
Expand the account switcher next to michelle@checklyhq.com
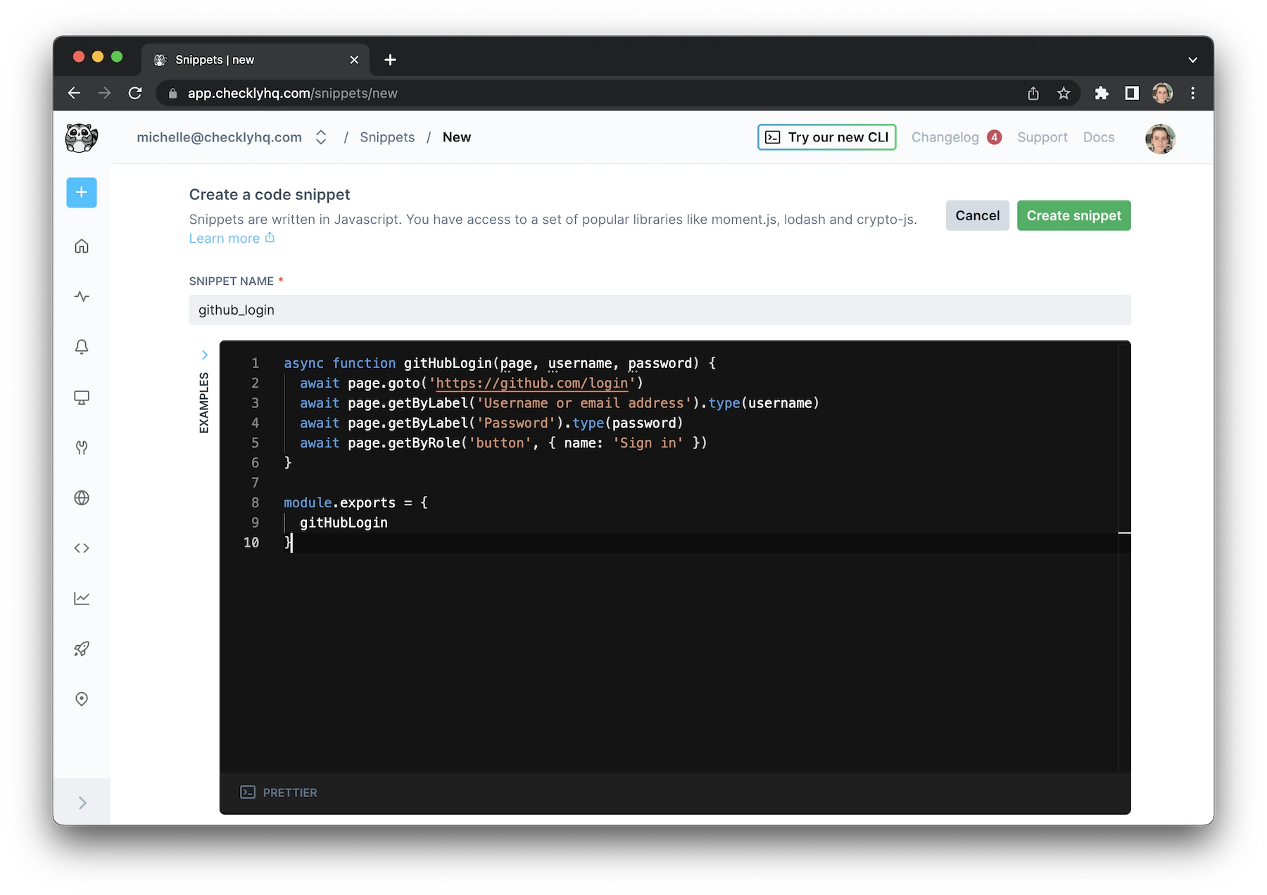click(321, 137)
